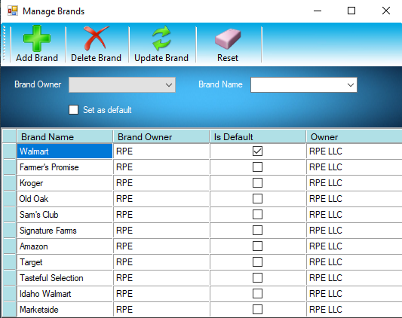Tick Is Default for Marketside

[x=257, y=310]
